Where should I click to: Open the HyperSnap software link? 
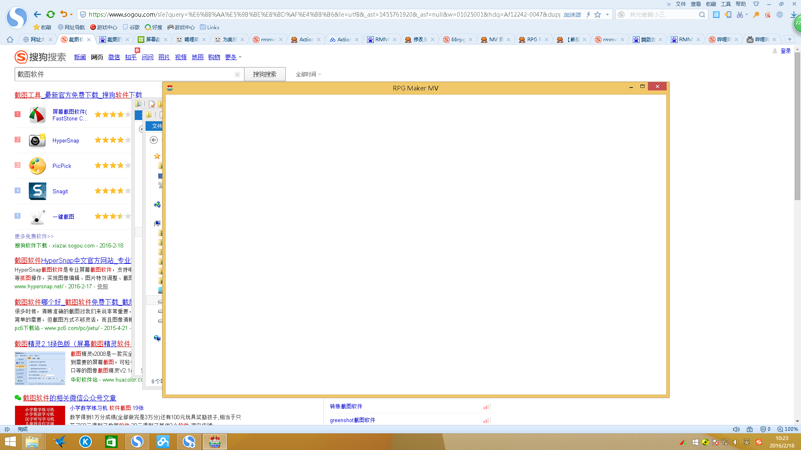[x=66, y=140]
